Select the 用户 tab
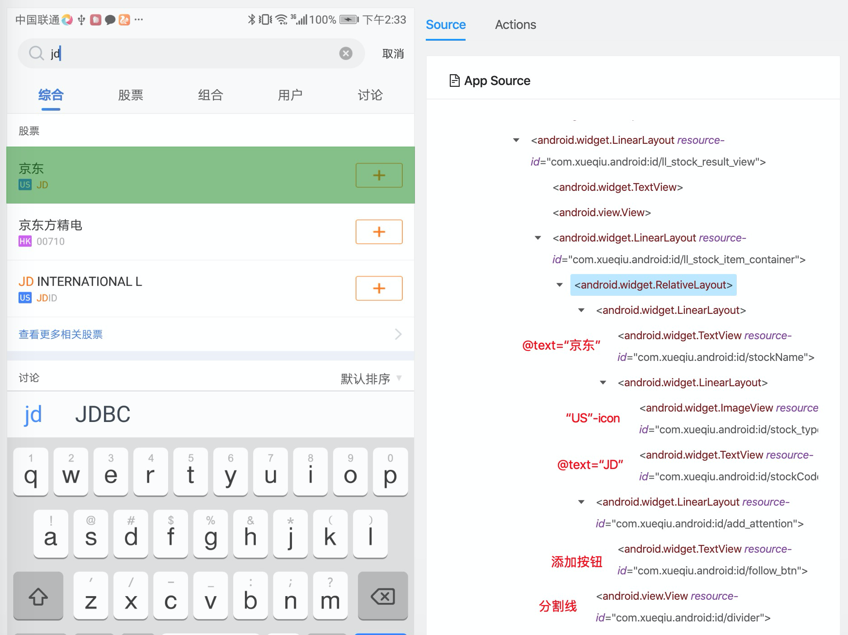The image size is (848, 635). point(290,95)
